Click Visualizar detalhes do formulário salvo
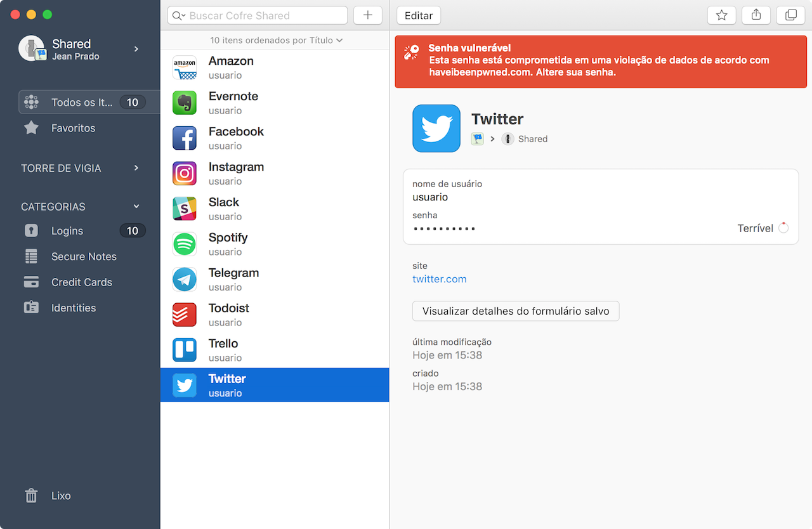The image size is (812, 529). pyautogui.click(x=516, y=311)
